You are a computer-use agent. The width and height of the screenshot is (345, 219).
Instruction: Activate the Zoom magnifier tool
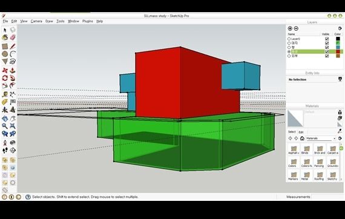click(5, 126)
